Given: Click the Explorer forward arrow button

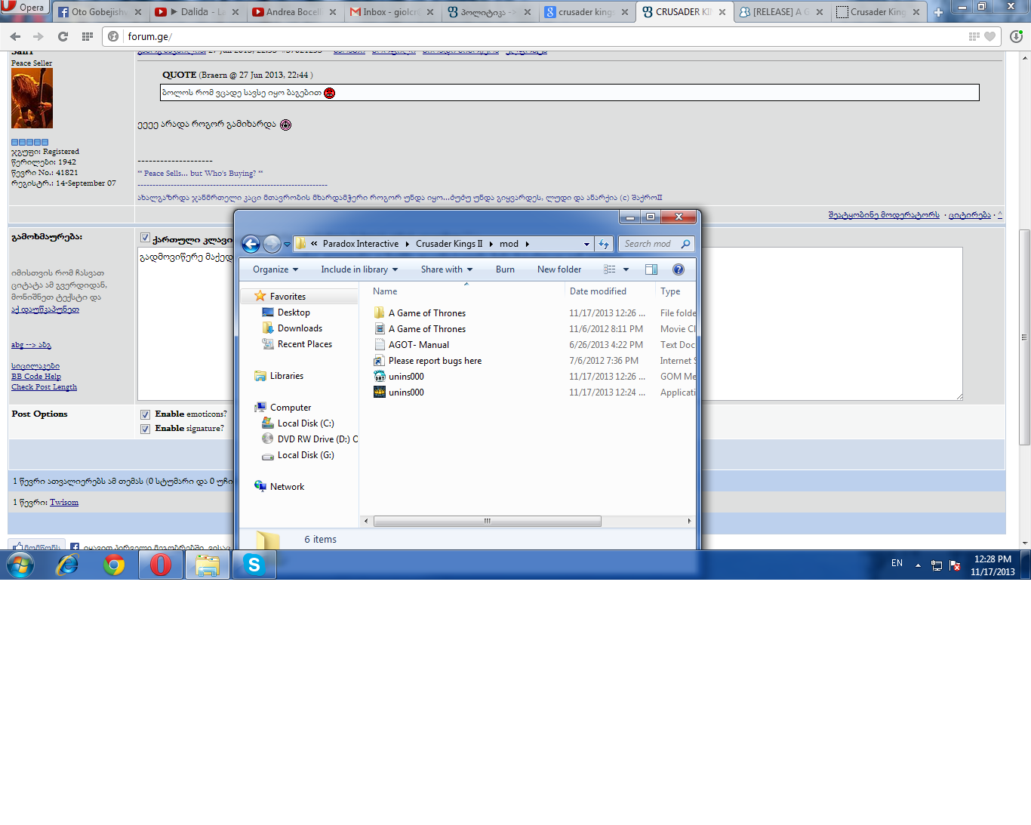Looking at the screenshot, I should point(272,244).
